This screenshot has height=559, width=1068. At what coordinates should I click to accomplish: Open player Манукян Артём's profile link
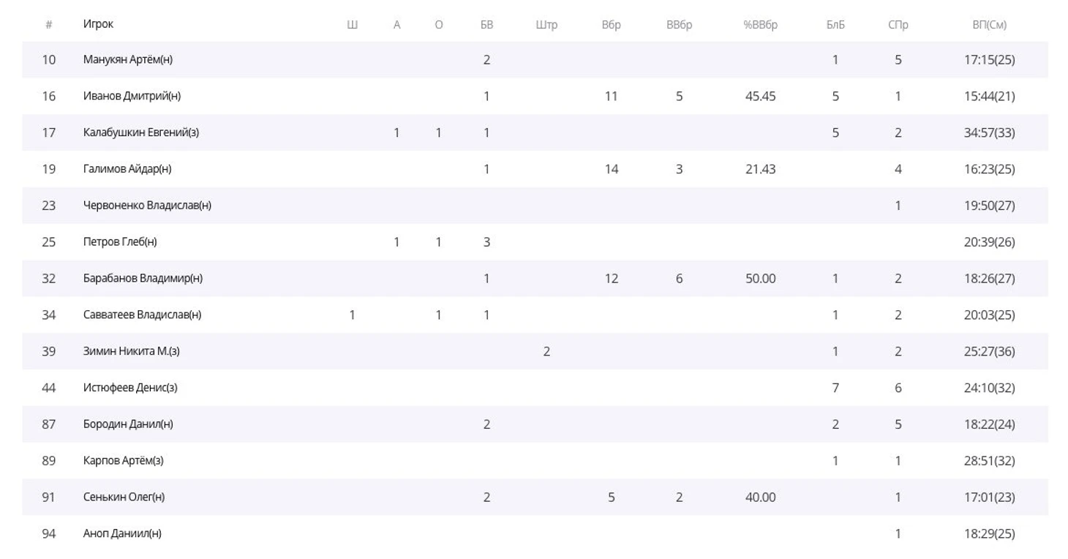point(127,60)
